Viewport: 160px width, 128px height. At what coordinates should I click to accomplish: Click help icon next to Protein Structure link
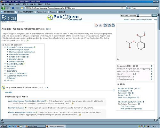click(139, 88)
